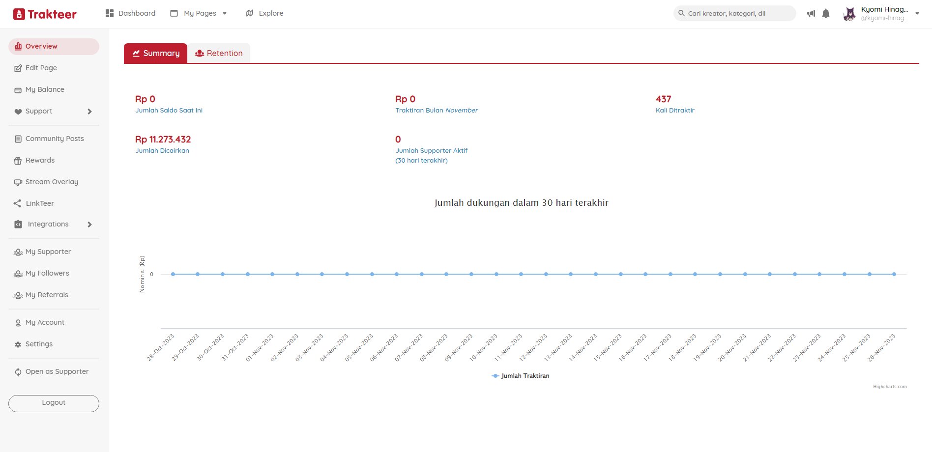Screen dimensions: 932x452
Task: Click the 437 count value
Action: [x=664, y=99]
